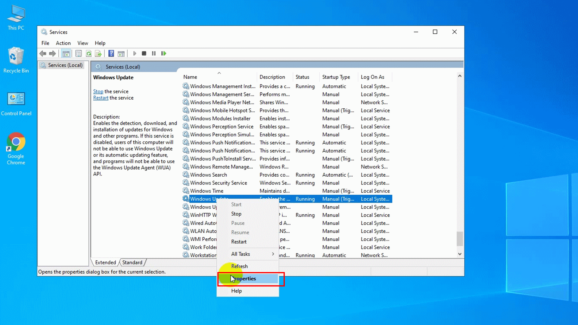Sort by the Name column header
This screenshot has width=578, height=325.
point(219,77)
